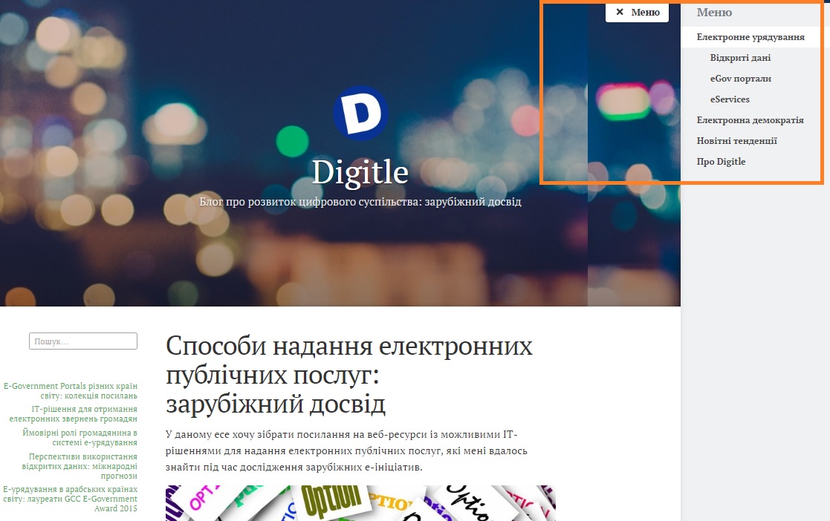Select Новітні тенденції menu item
Image resolution: width=830 pixels, height=521 pixels.
pos(736,141)
